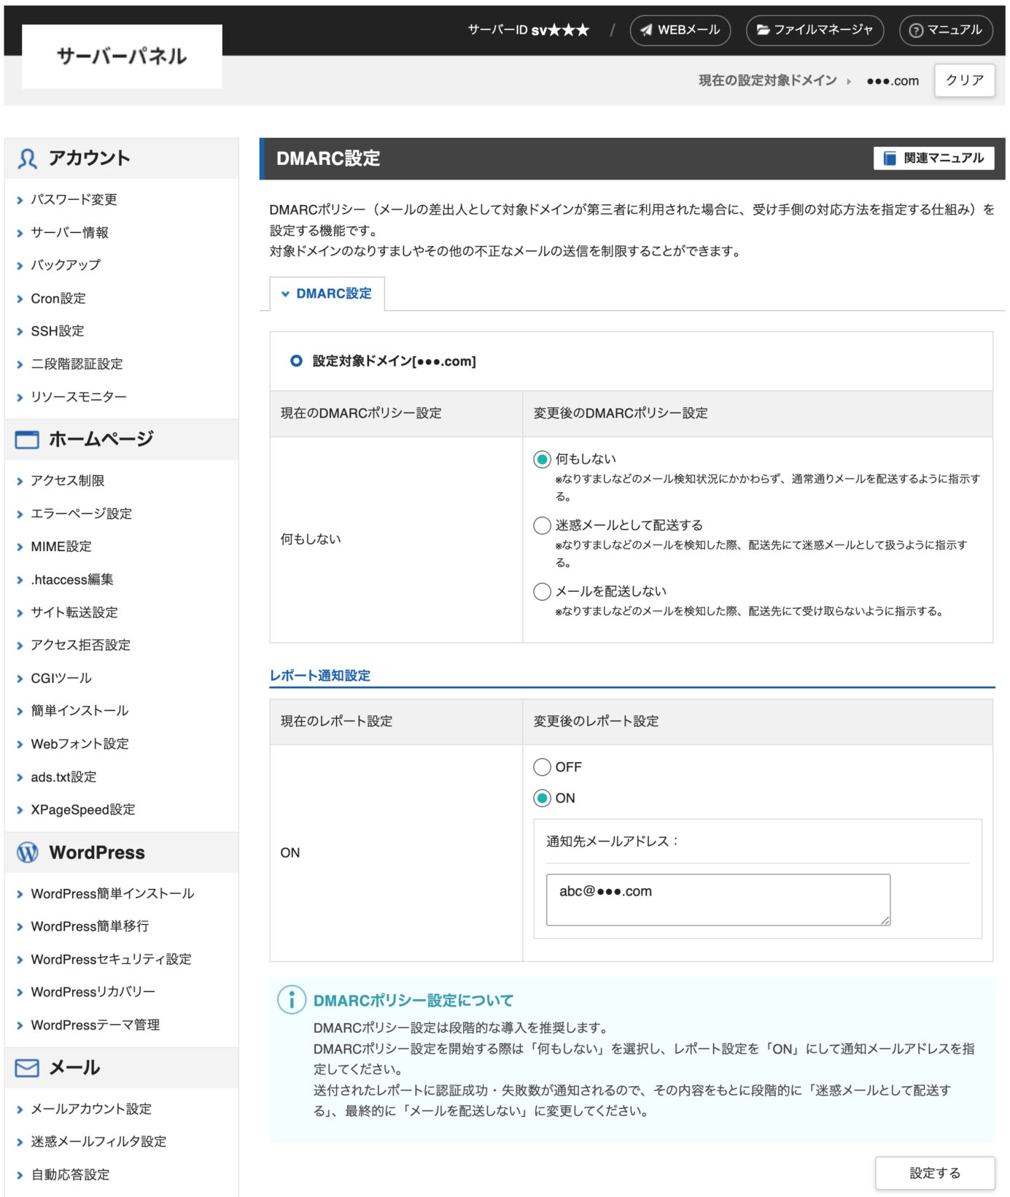
Task: Click dropdown arrow on DMARC設定 tab
Action: [x=285, y=294]
